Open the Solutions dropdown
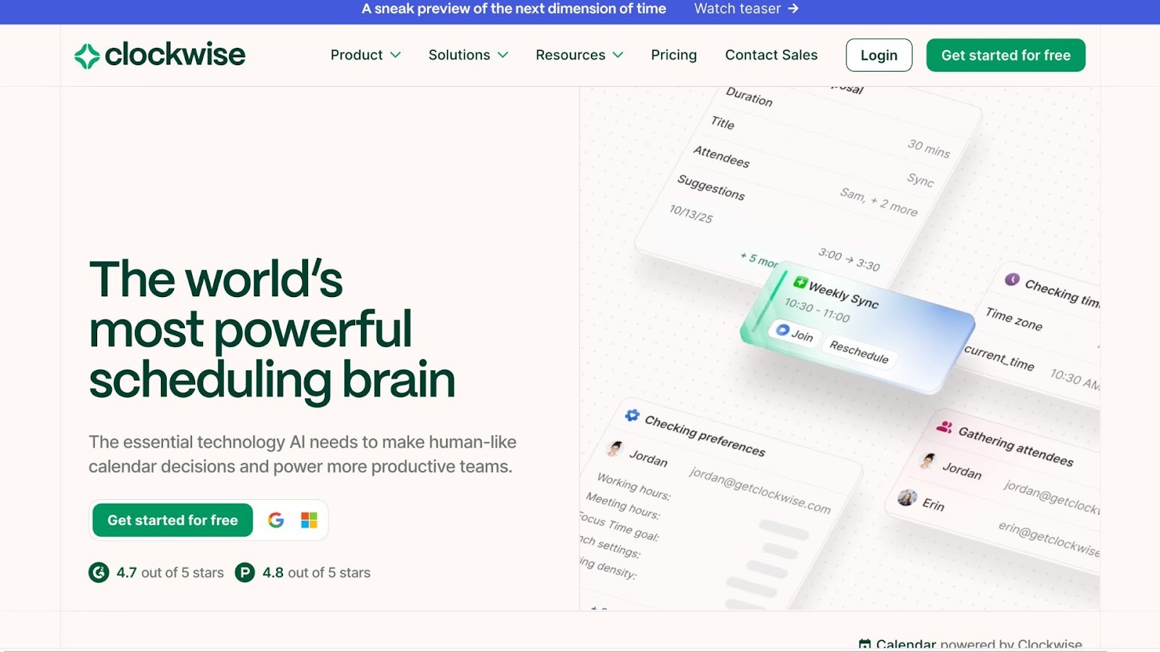 coord(468,54)
